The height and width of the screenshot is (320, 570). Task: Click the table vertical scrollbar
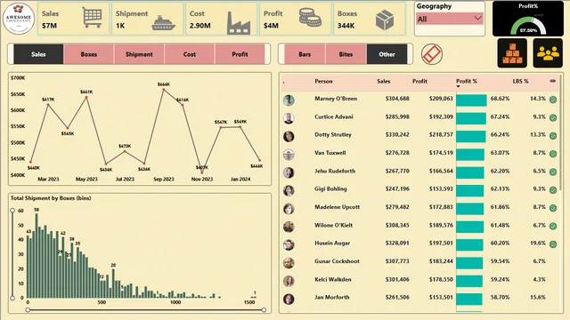[561, 132]
